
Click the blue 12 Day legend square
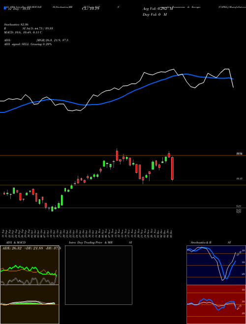(x=5, y=8)
